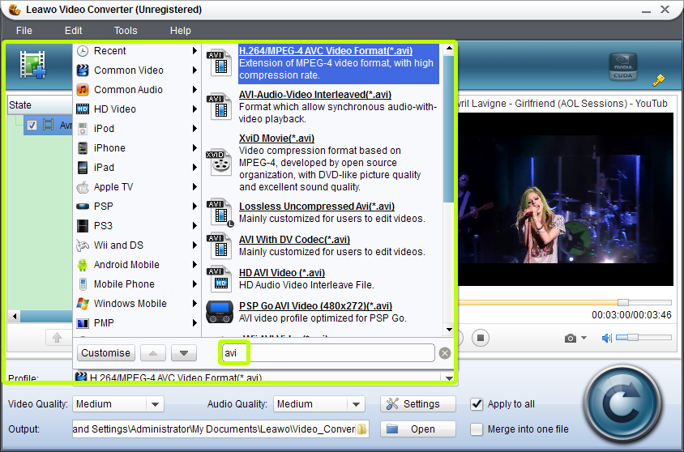Click the Settings button
Viewport: 684px width, 452px height.
(418, 404)
